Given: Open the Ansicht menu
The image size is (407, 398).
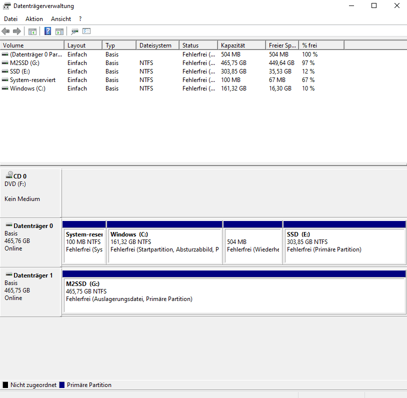Looking at the screenshot, I should [61, 19].
